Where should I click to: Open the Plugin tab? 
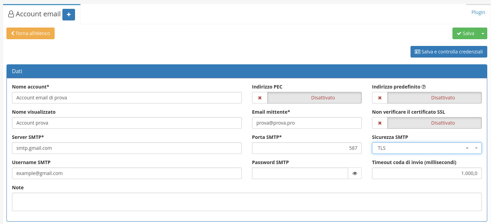point(478,12)
